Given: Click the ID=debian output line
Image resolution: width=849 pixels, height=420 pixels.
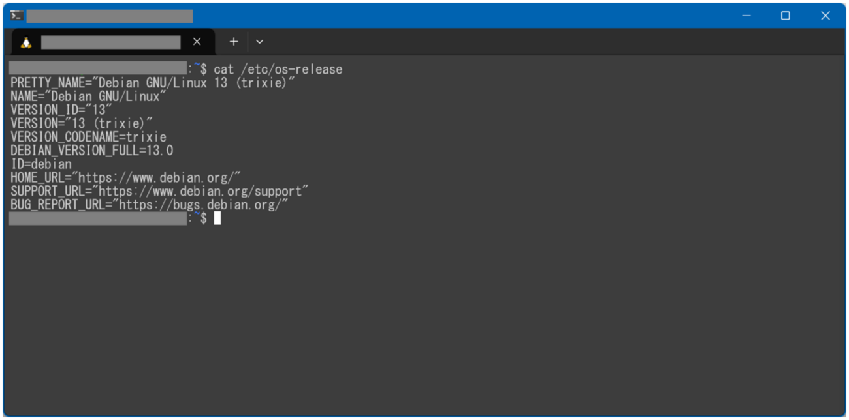Looking at the screenshot, I should pyautogui.click(x=40, y=164).
